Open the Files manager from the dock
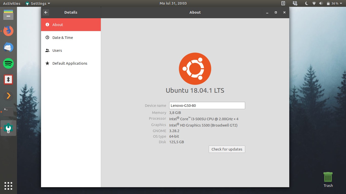Screen dimensions: 346x194 coord(8,15)
